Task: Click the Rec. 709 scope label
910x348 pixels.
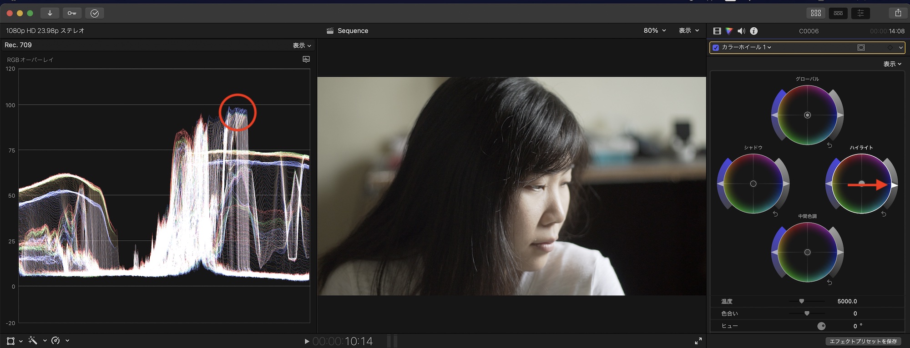Action: (x=18, y=45)
